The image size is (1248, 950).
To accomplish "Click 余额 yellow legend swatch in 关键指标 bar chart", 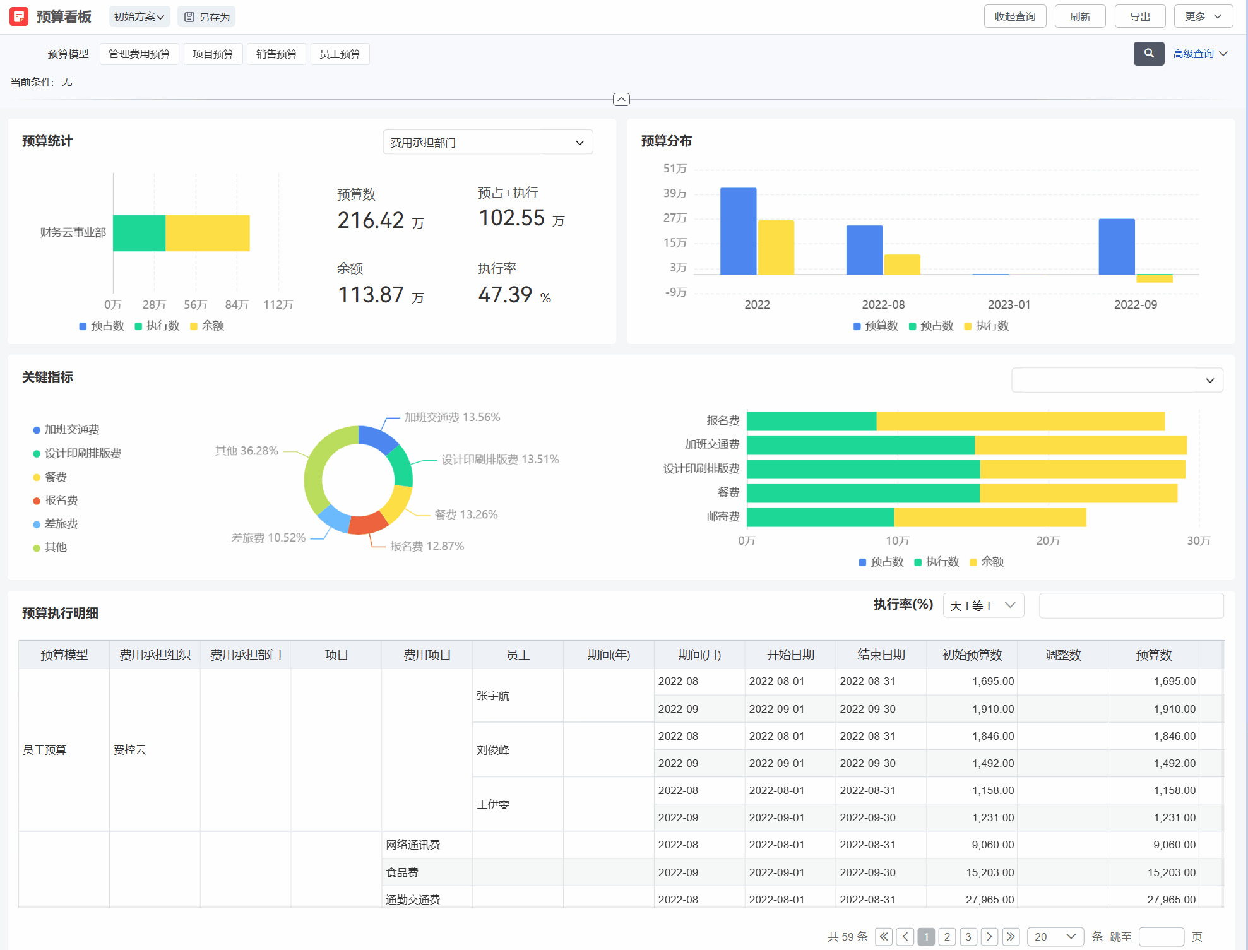I will 973,562.
